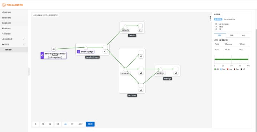
Task: Click the %Error column header
Action: click(242, 44)
